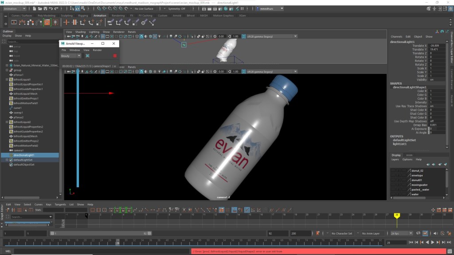
Task: Click the Set Key shelf icon
Action: [x=67, y=22]
